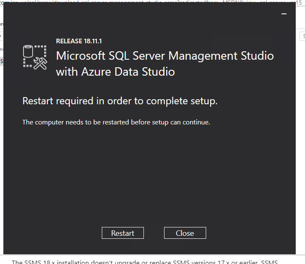Screen dimensions: 305x264
Task: Click 'The computer needs to be restarted' message
Action: [116, 122]
